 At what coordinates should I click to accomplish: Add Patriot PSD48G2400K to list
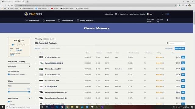click(x=183, y=63)
